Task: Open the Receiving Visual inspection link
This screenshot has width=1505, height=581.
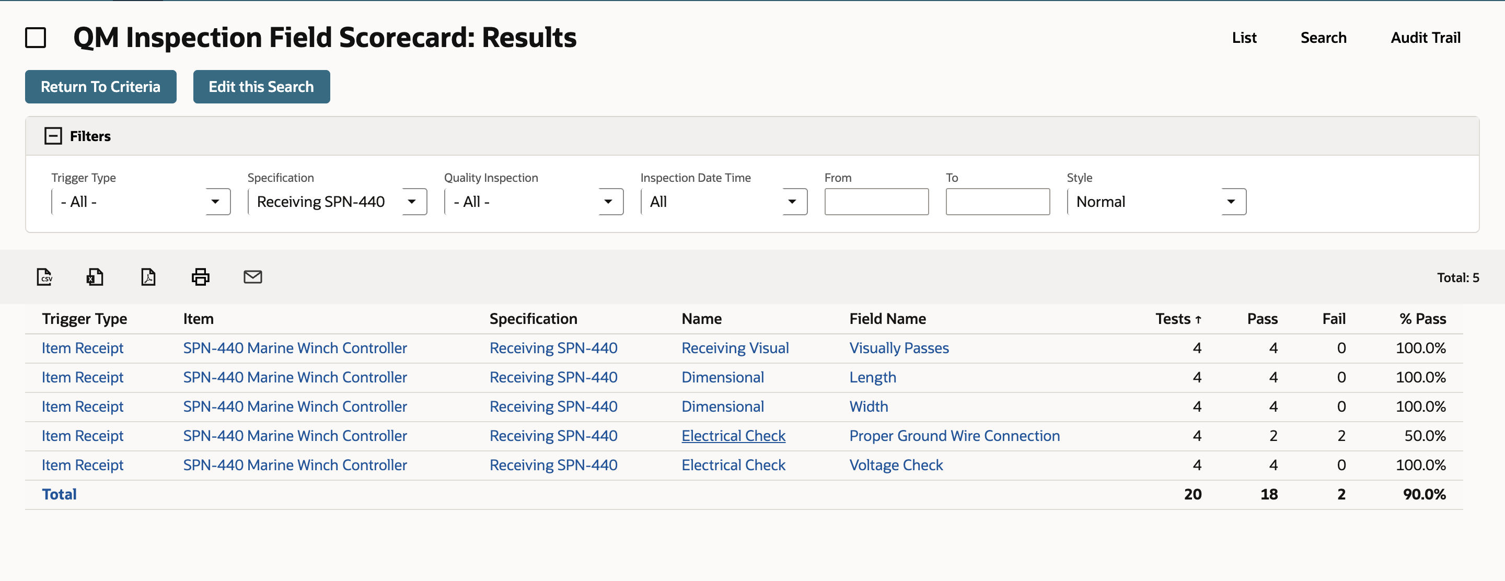Action: [735, 348]
